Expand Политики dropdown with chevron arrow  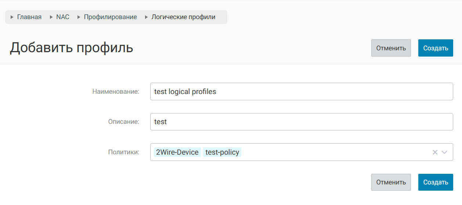[444, 152]
